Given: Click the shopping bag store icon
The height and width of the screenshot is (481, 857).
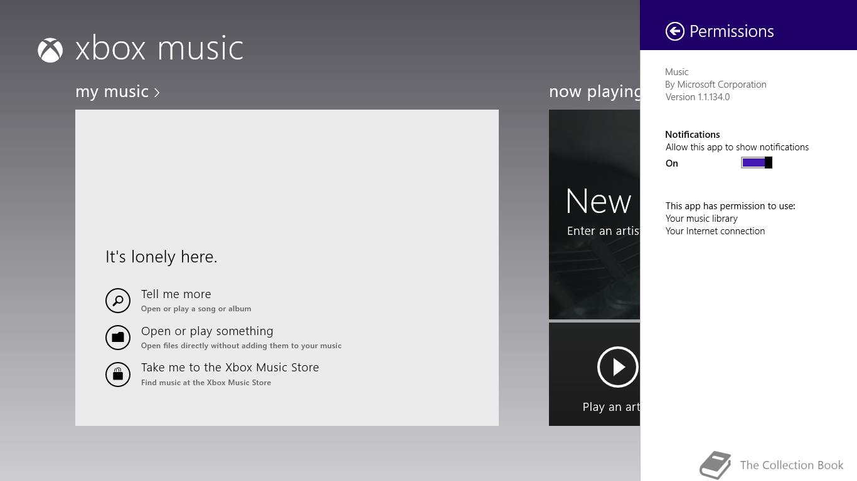Looking at the screenshot, I should point(118,375).
